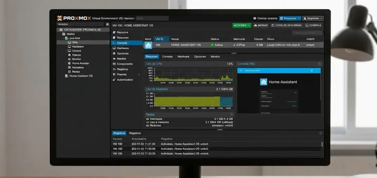Click the round icon in Redes panel header

point(231,114)
